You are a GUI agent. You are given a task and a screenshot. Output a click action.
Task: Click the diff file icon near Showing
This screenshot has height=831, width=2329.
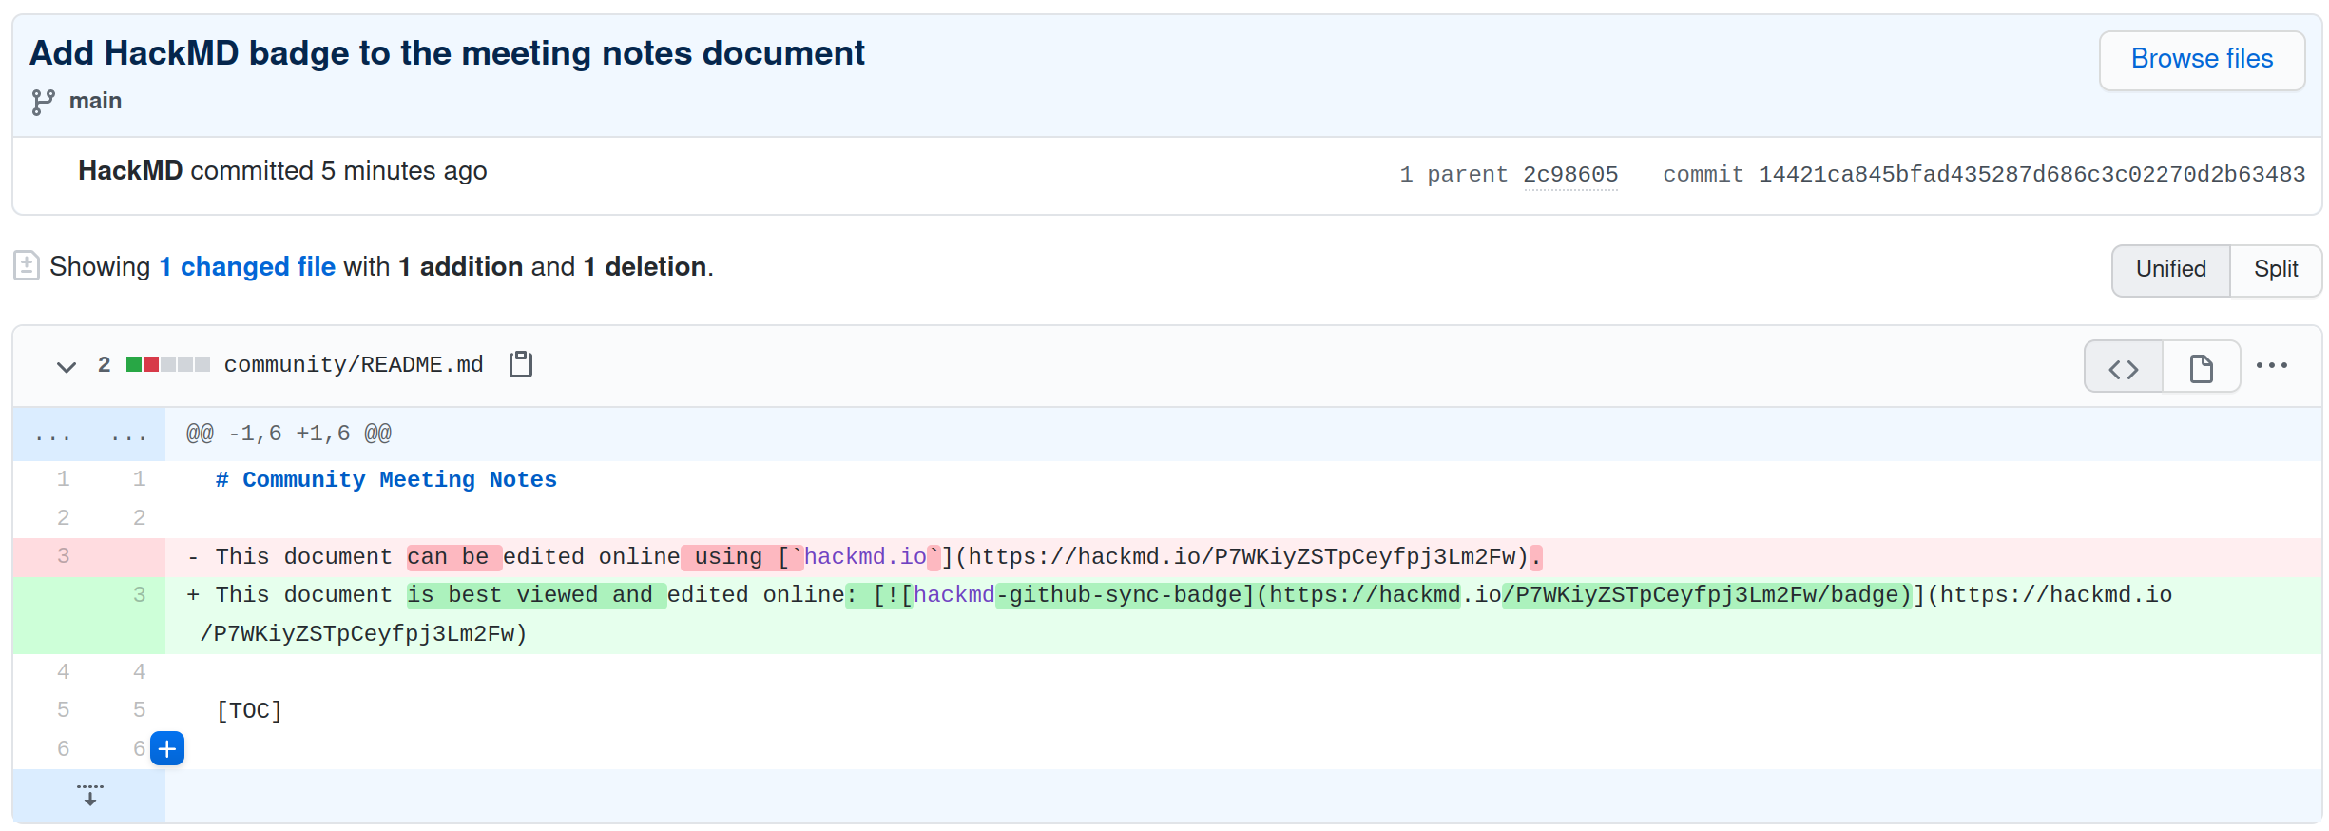coord(27,266)
